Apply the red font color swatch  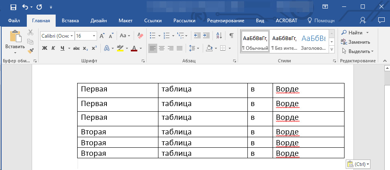[134, 49]
